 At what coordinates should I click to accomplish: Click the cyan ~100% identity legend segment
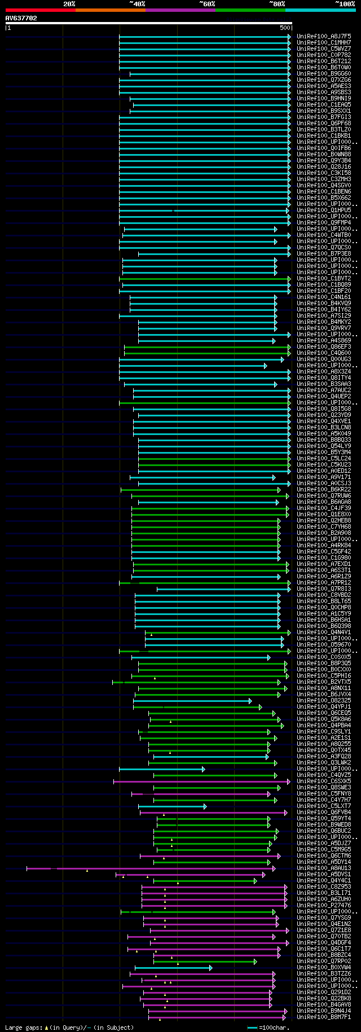[x=320, y=10]
